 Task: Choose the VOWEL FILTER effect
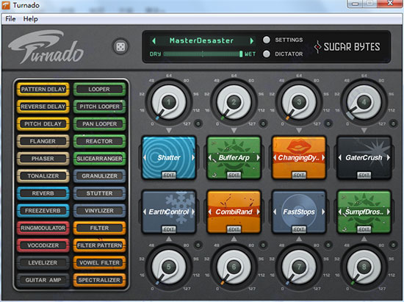(x=99, y=262)
